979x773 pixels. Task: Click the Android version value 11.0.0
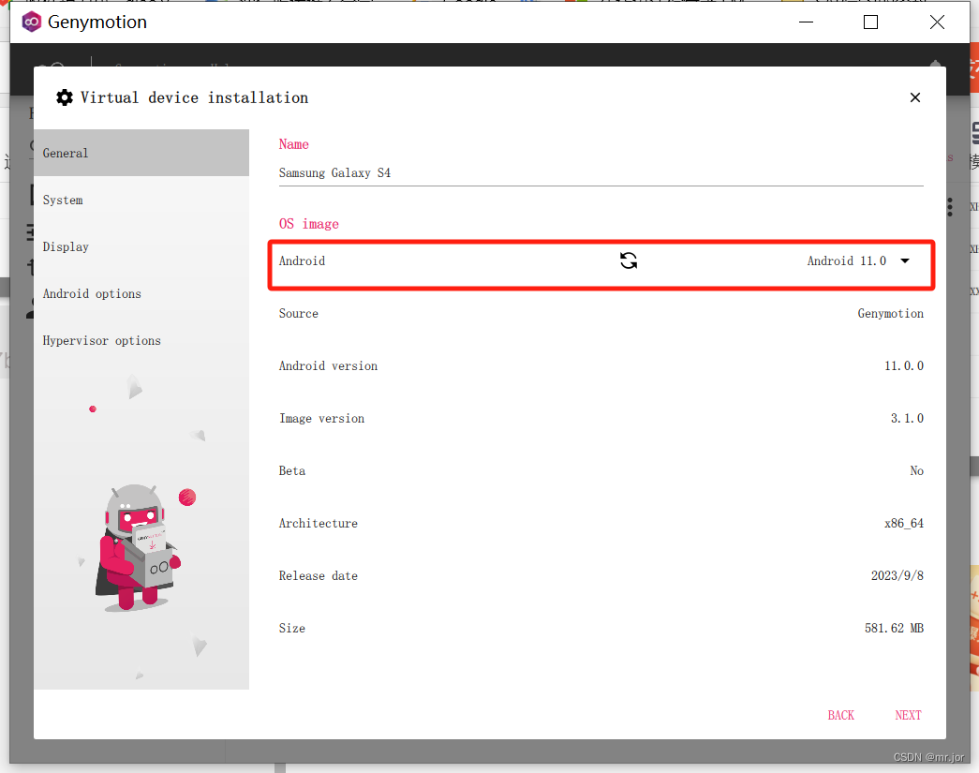tap(903, 366)
